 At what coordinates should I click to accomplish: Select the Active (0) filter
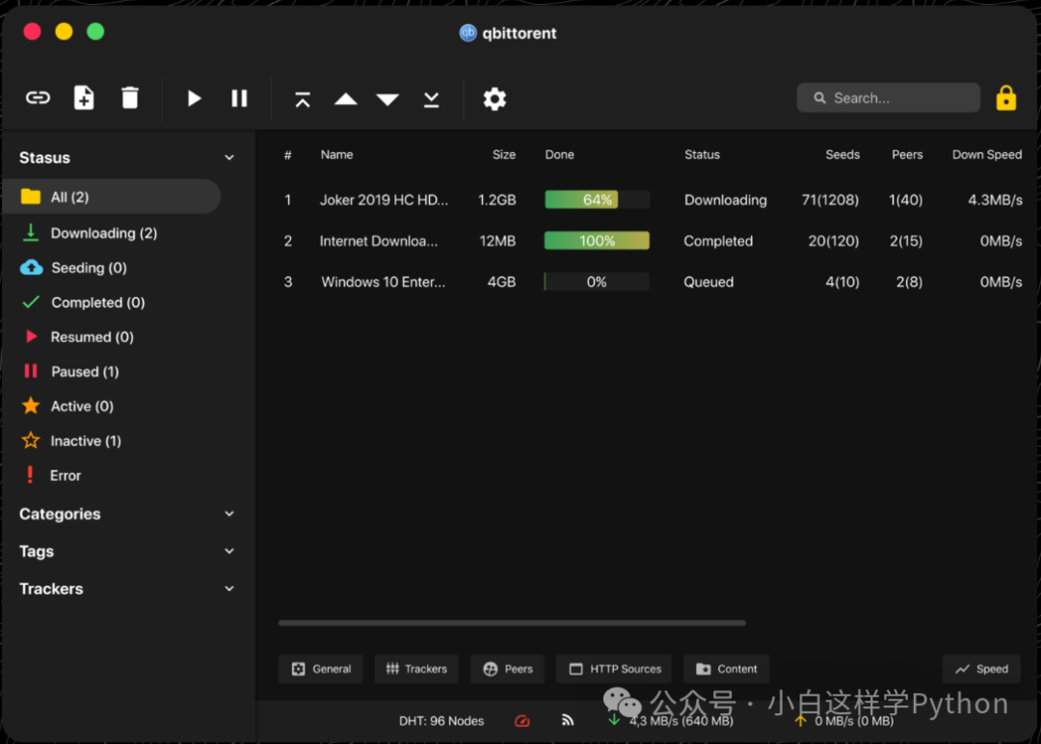pyautogui.click(x=67, y=406)
